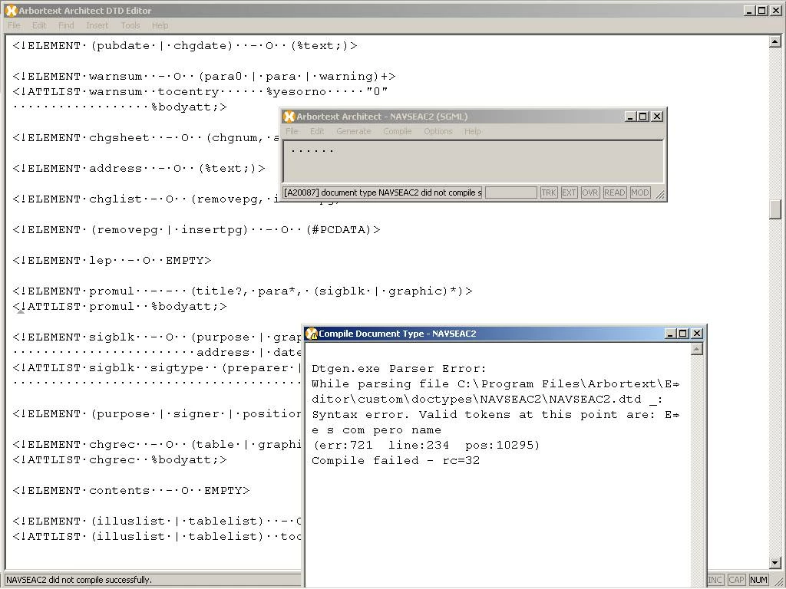The height and width of the screenshot is (589, 786).
Task: Maximize the Arbortext Architect NAVSEAC2 window
Action: coord(643,117)
